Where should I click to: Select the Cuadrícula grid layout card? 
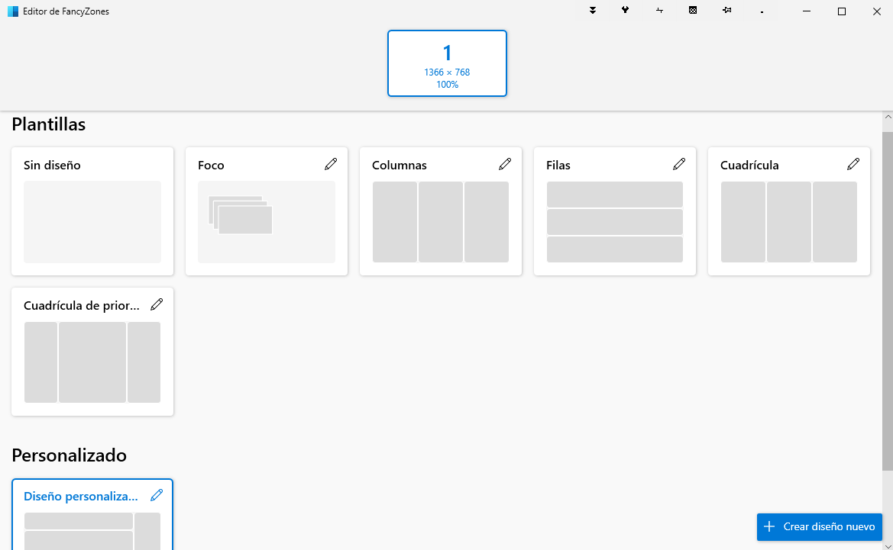pyautogui.click(x=788, y=221)
